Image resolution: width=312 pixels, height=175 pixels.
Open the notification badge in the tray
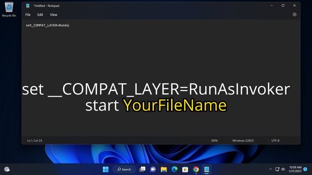(x=305, y=169)
